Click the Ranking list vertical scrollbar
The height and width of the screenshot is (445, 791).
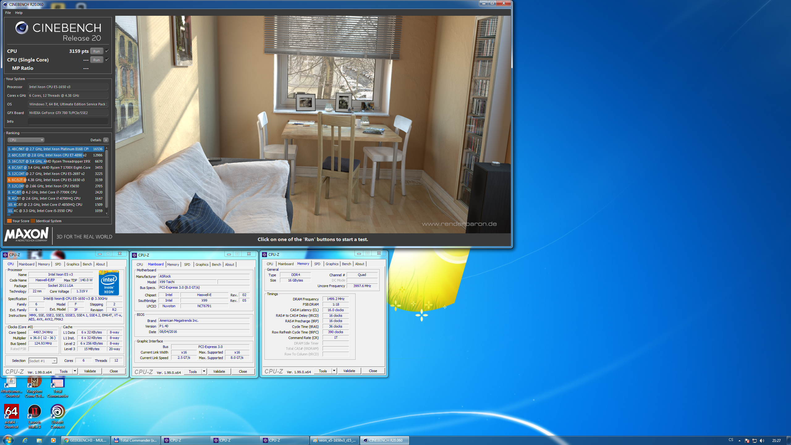[107, 179]
